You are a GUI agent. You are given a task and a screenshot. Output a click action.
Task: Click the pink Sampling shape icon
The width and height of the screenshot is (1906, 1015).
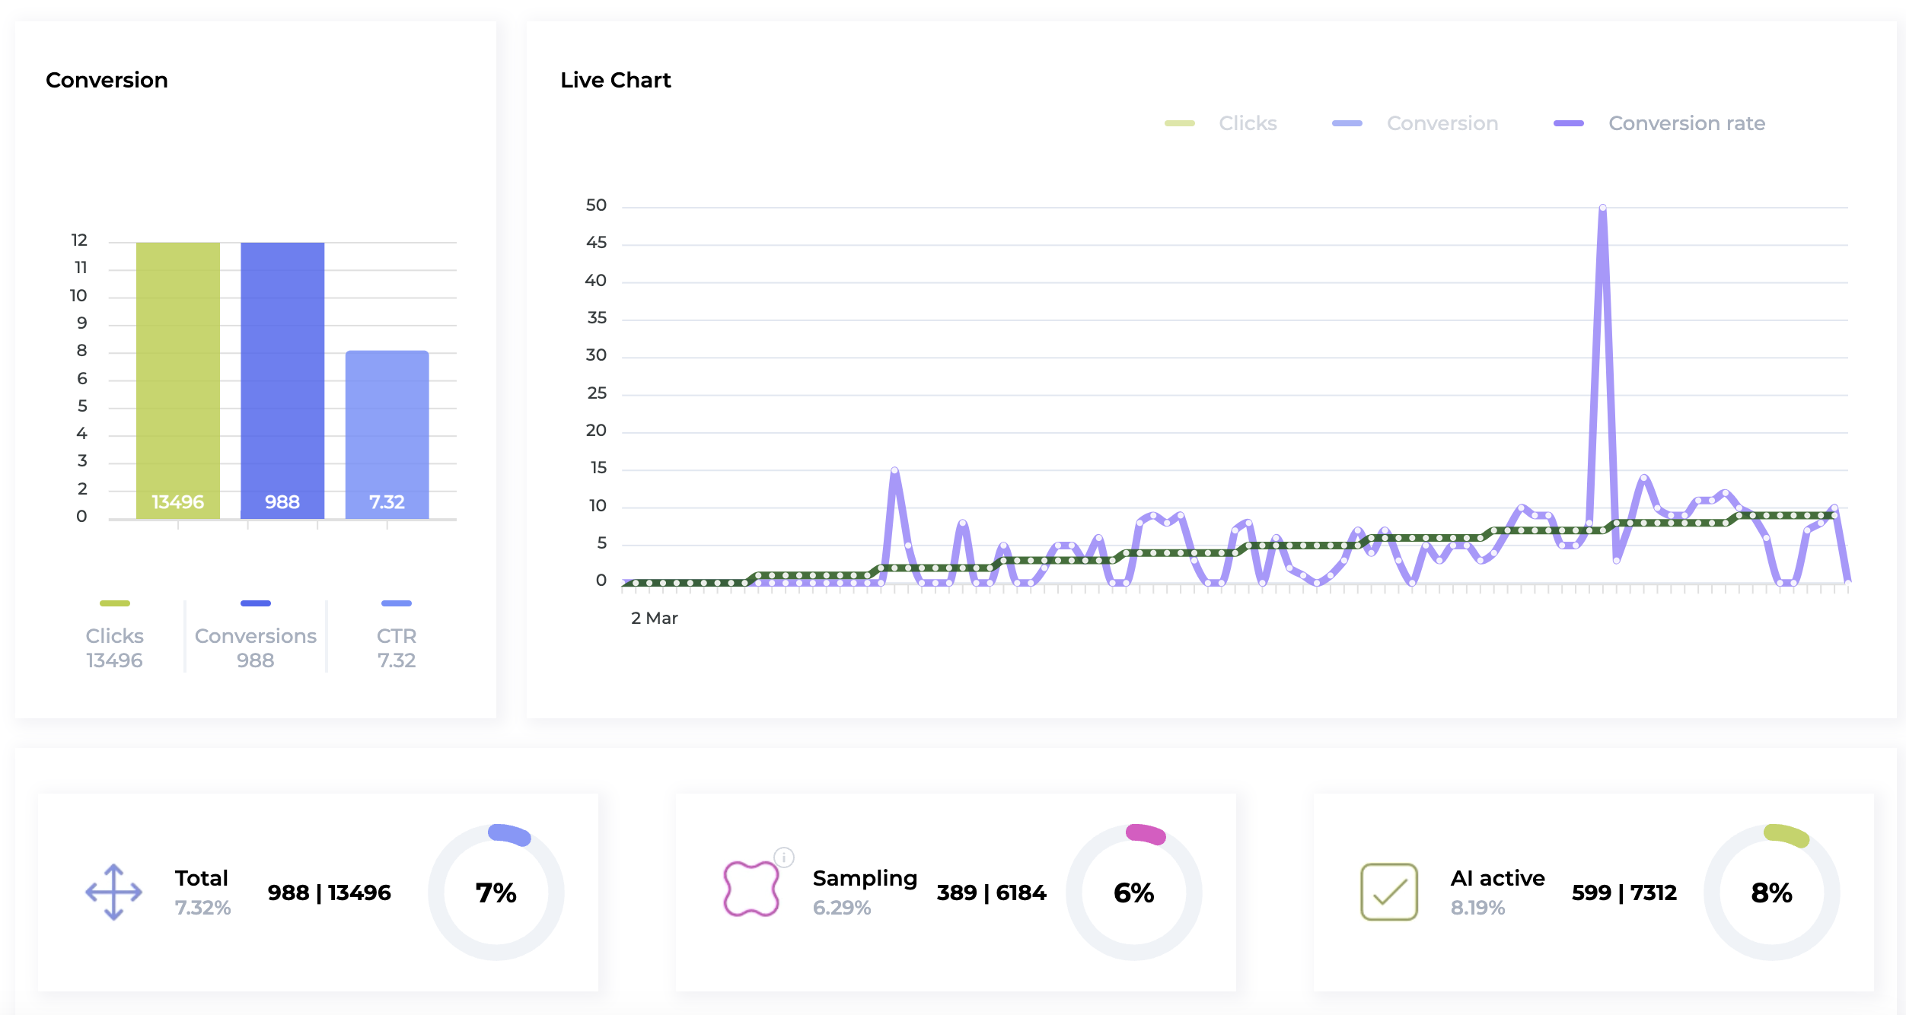[751, 889]
